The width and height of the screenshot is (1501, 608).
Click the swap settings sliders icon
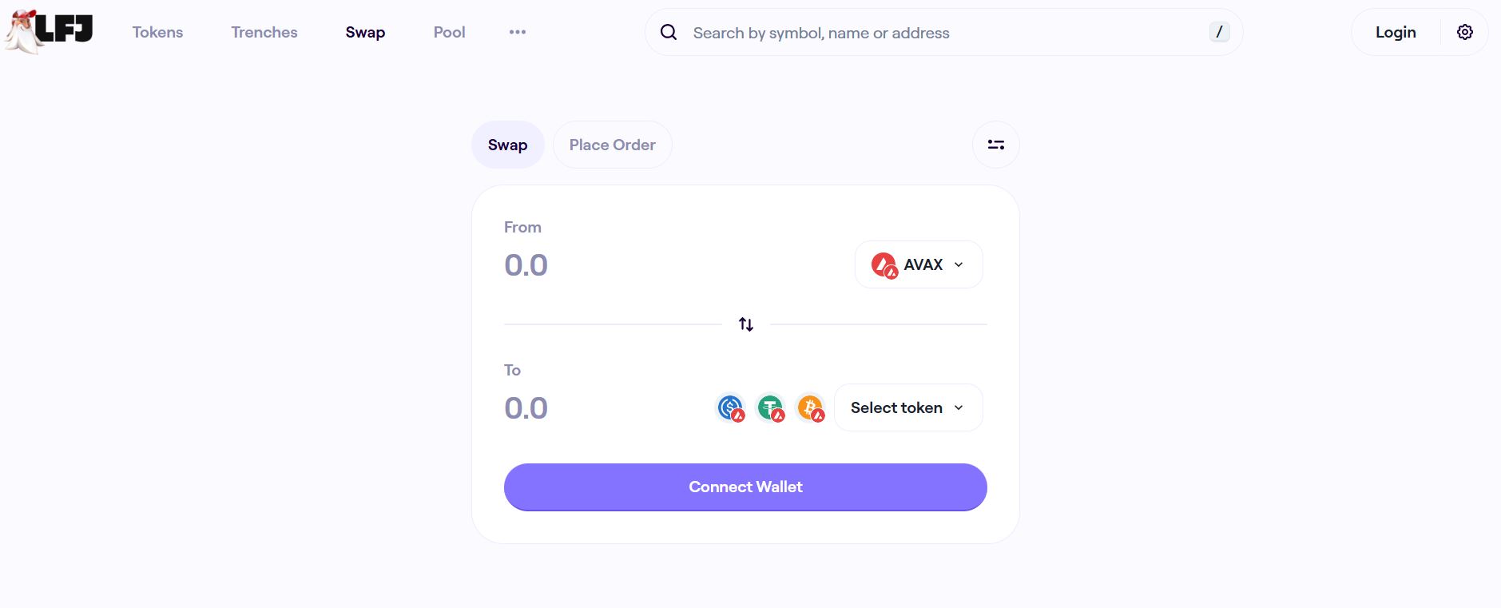995,145
